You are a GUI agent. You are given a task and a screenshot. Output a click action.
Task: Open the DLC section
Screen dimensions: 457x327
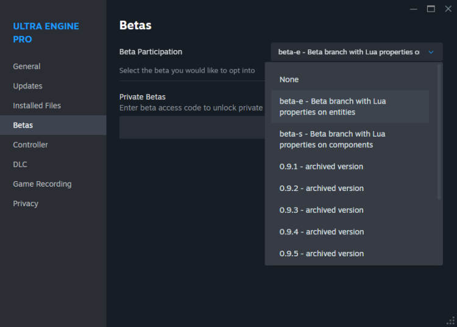pos(20,164)
